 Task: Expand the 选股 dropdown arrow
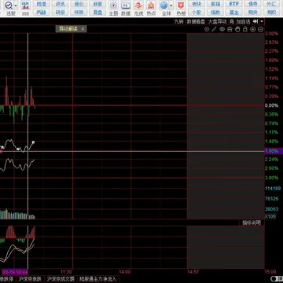pos(16,6)
